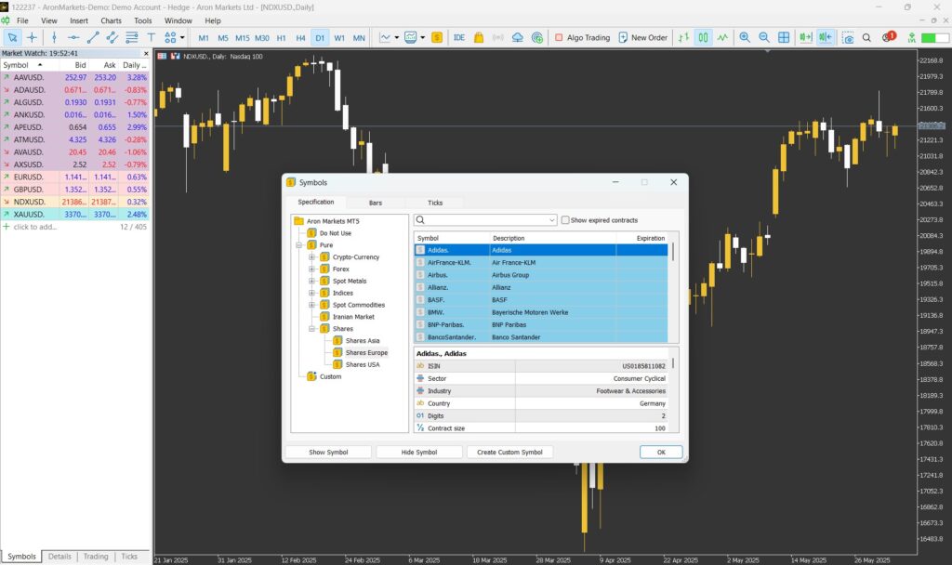Screen dimensions: 952x565
Task: Select the vertical line drawing tool
Action: point(54,37)
